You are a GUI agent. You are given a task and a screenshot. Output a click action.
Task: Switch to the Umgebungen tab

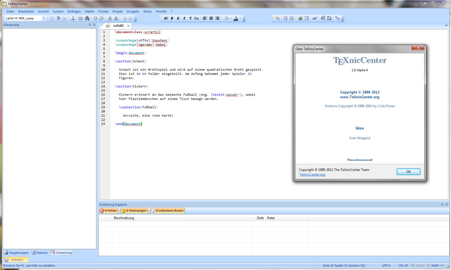pyautogui.click(x=16, y=253)
